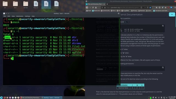This screenshot has width=176, height=99.
Task: Select the myfile desktop icon
Action: pos(56,4)
